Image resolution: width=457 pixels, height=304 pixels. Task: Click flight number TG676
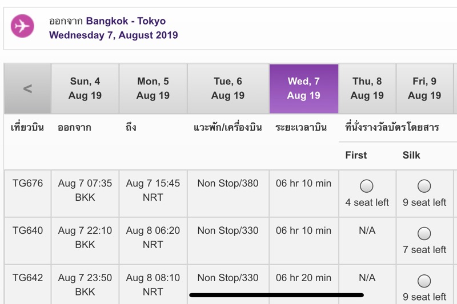point(27,183)
